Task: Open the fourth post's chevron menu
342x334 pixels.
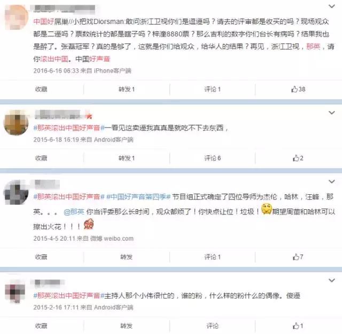Action: point(332,280)
